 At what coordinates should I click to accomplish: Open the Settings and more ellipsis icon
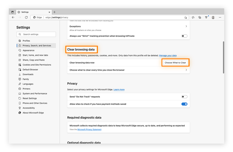(220, 17)
